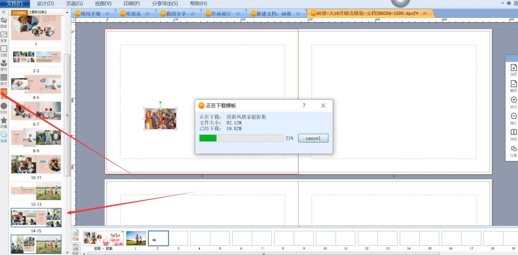This screenshot has height=255, width=518.
Task: Click the 删页 delete page icon
Action: tap(514, 85)
